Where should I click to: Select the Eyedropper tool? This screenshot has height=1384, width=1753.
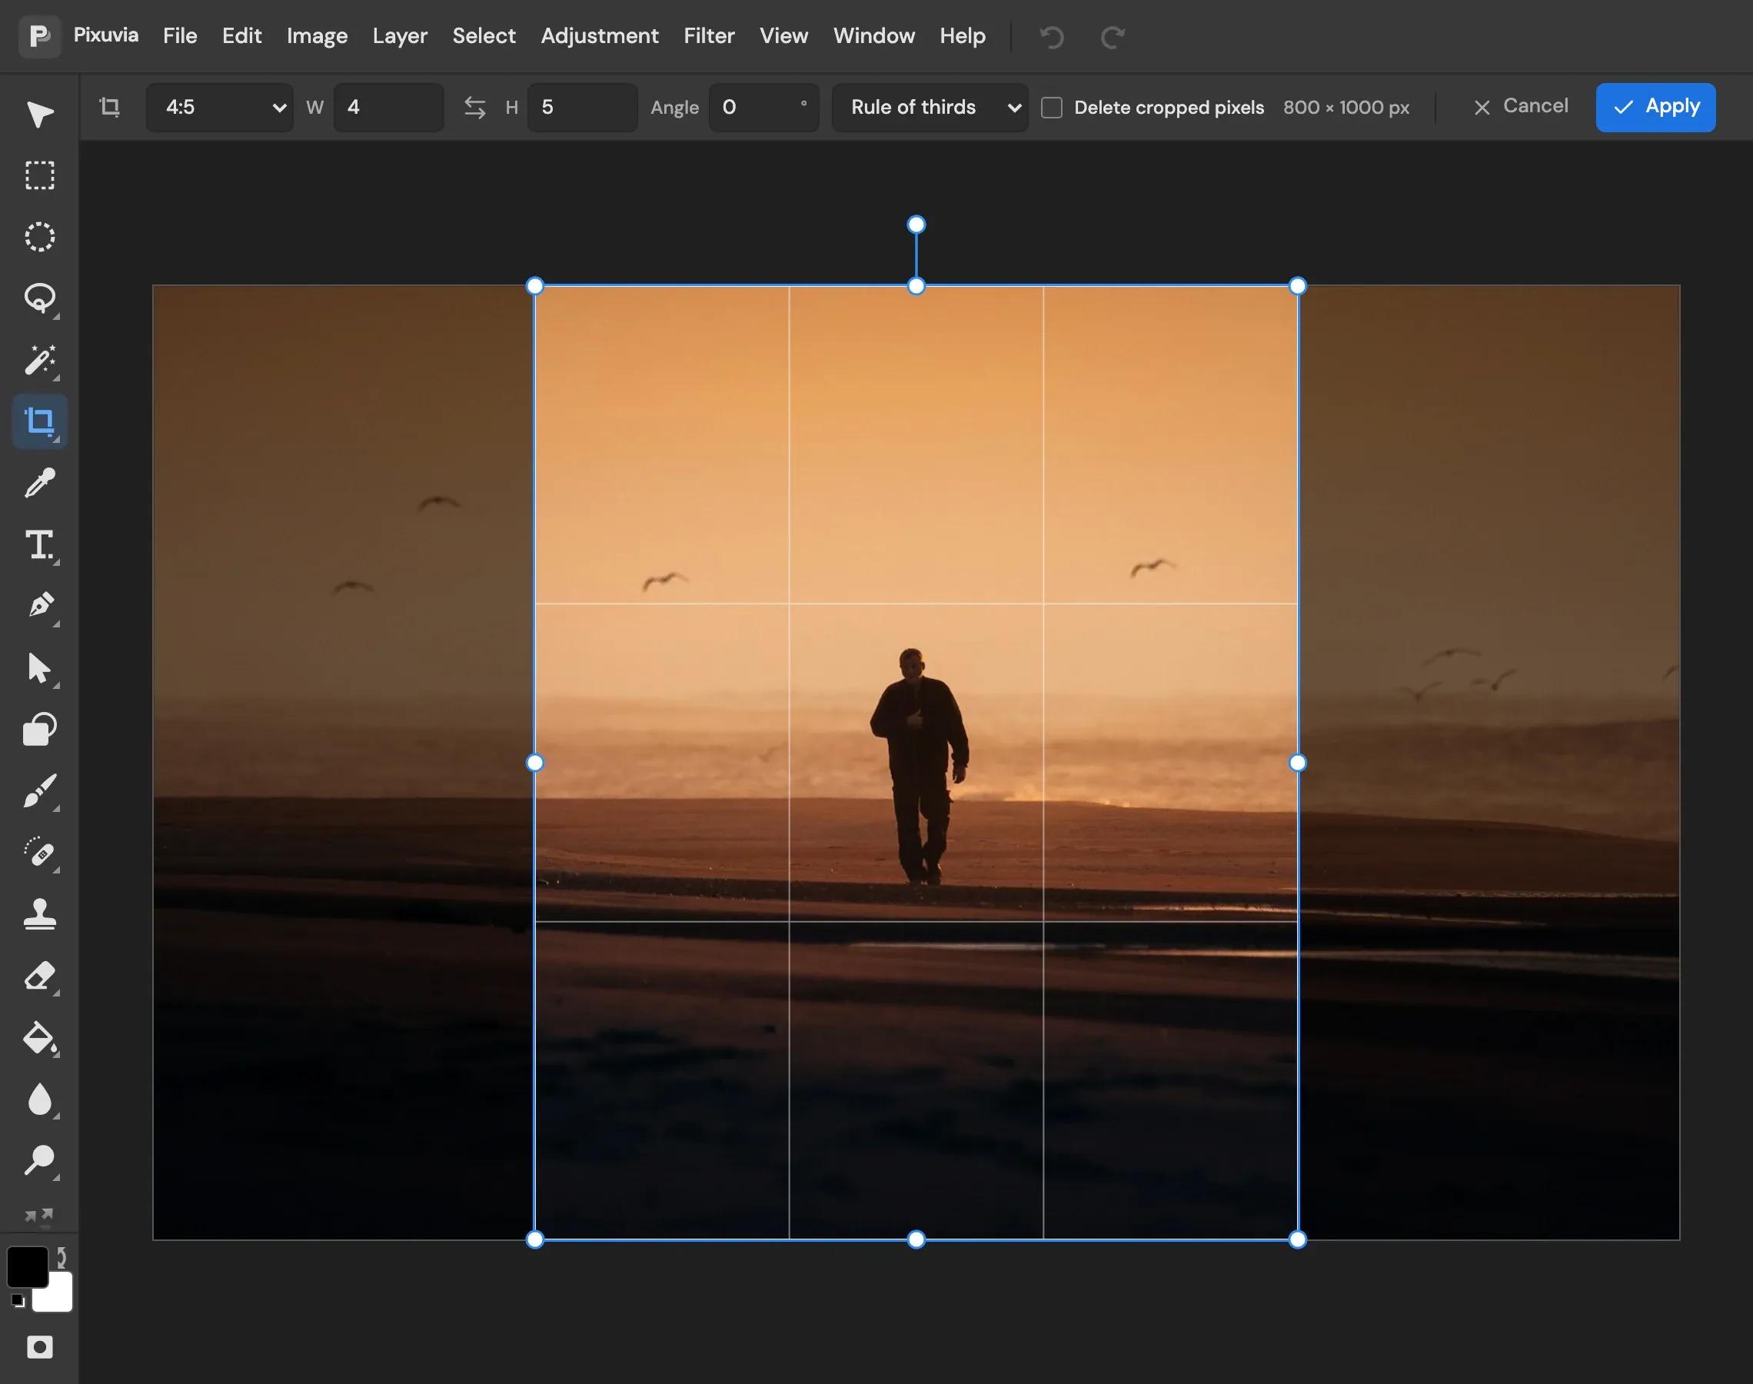pos(39,484)
